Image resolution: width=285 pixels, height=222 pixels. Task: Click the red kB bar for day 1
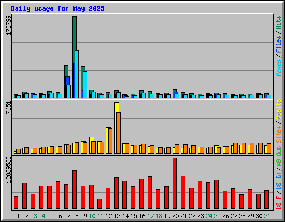[x=16, y=203]
